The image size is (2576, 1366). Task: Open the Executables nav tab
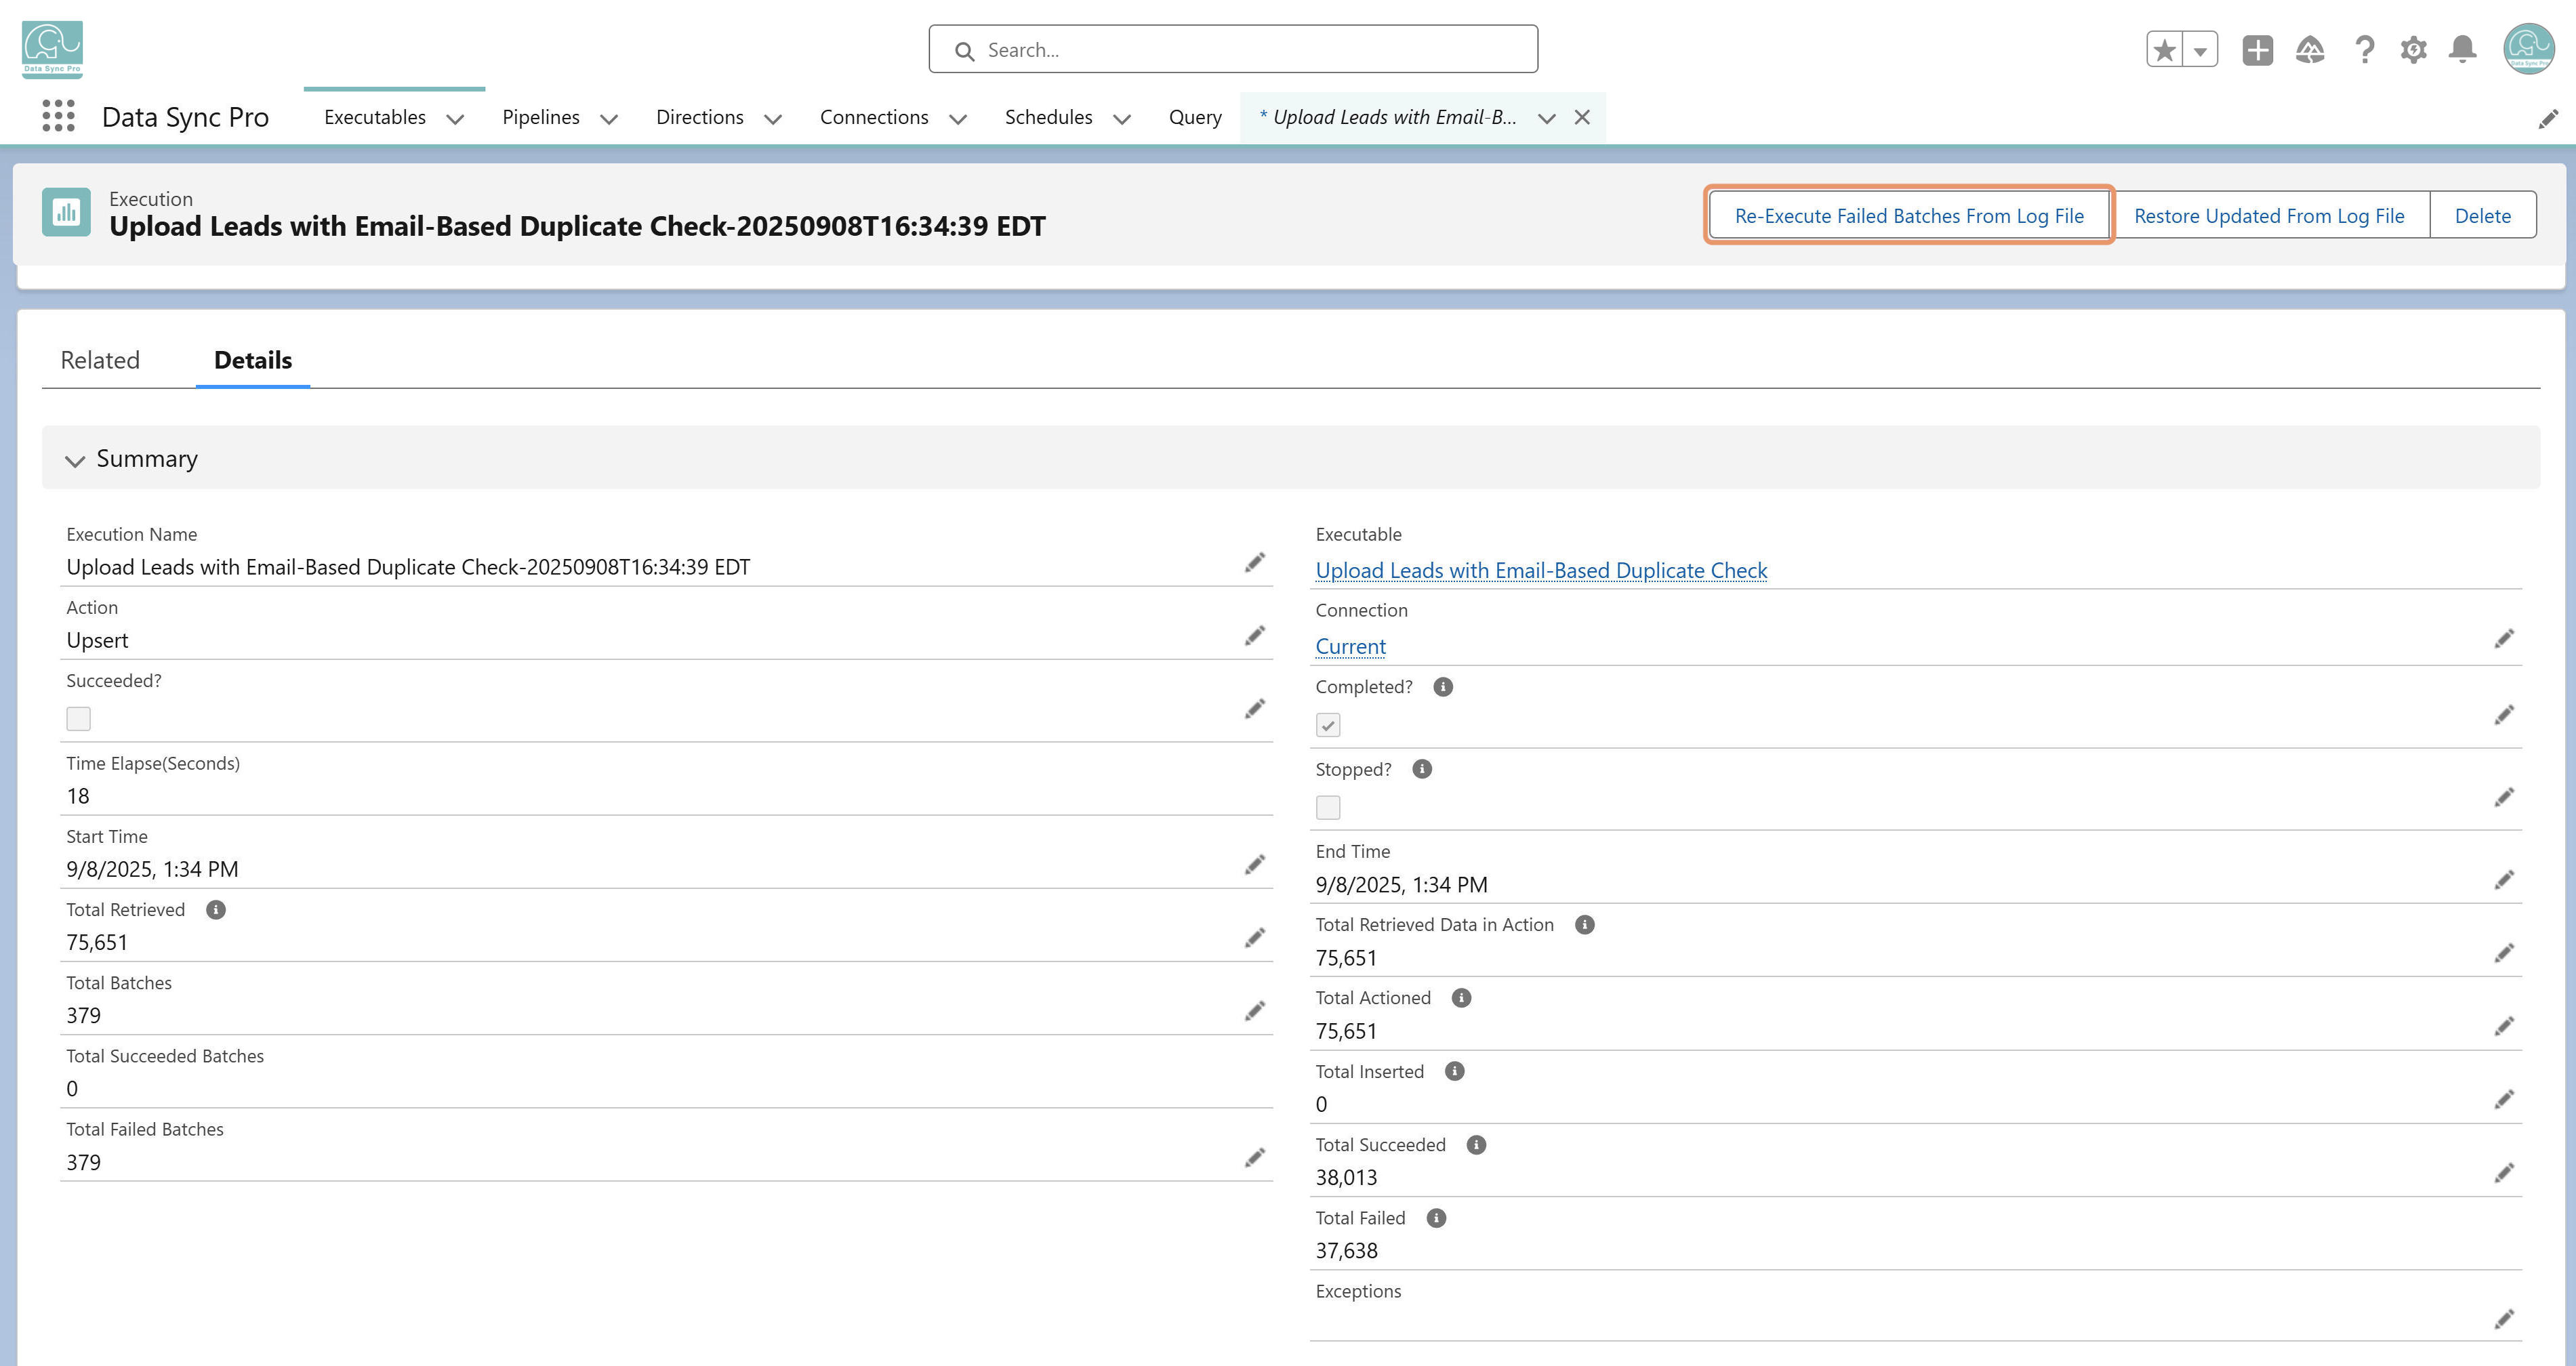pyautogui.click(x=375, y=117)
